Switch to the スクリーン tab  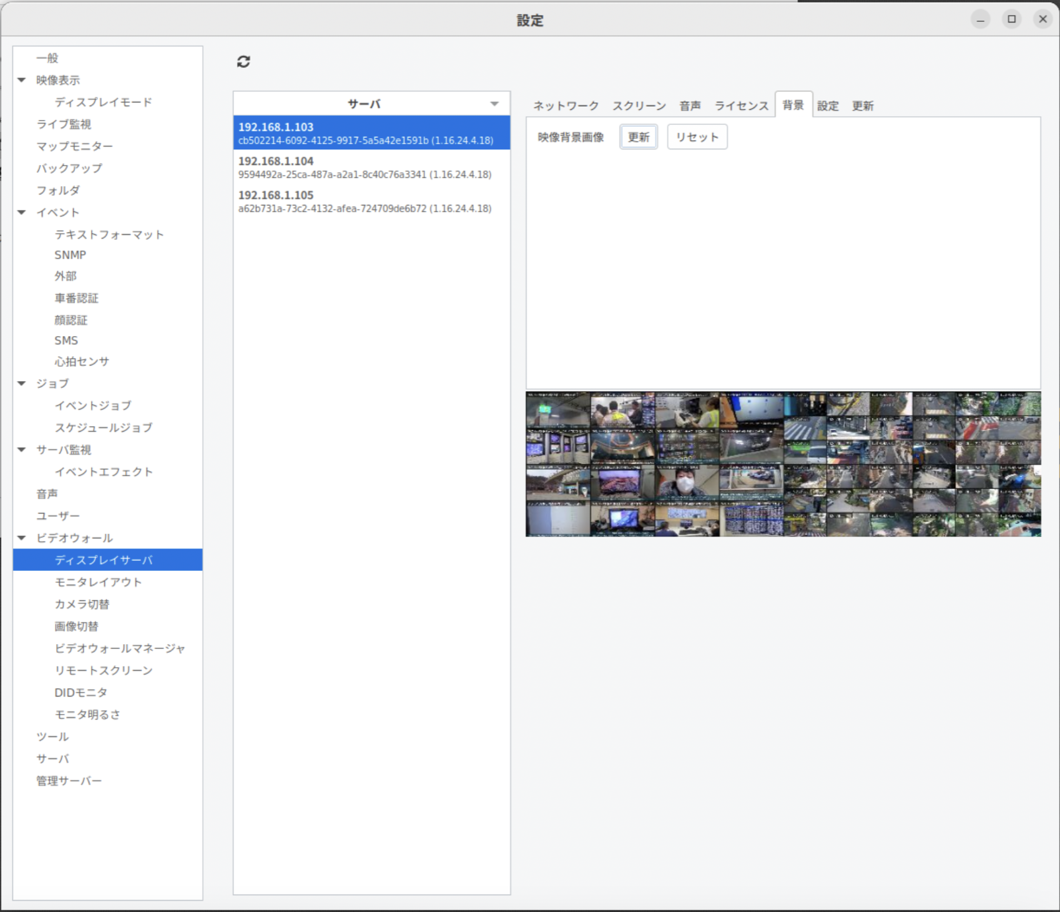tap(639, 106)
